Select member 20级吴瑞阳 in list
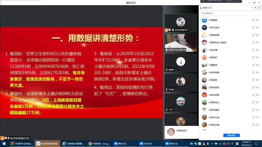 tap(230, 110)
